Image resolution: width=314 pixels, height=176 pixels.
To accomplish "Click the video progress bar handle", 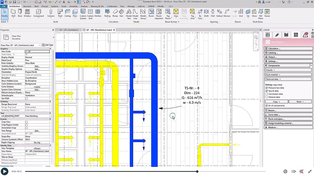I will pyautogui.click(x=197, y=171).
